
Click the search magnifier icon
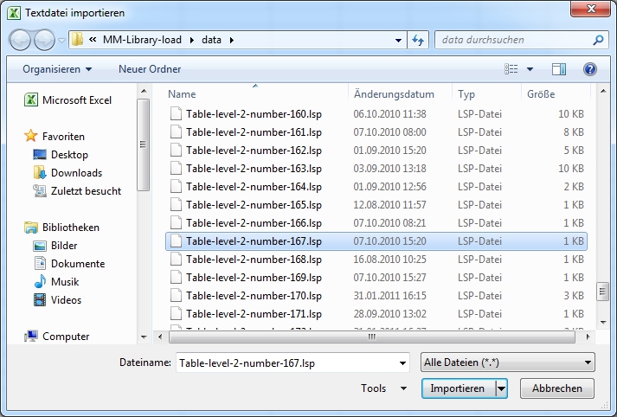598,40
